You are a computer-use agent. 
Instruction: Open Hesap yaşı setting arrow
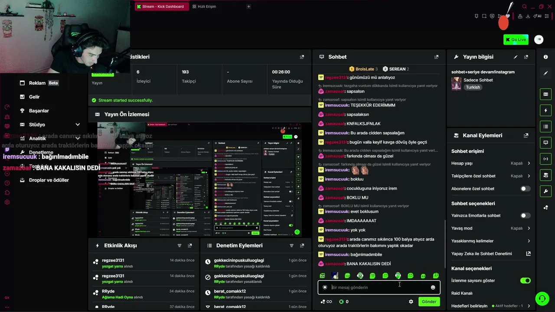[x=529, y=163]
